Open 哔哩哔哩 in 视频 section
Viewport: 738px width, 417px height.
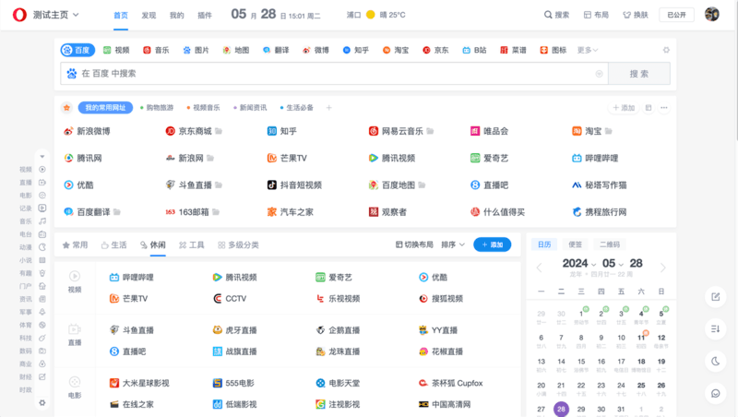click(131, 277)
